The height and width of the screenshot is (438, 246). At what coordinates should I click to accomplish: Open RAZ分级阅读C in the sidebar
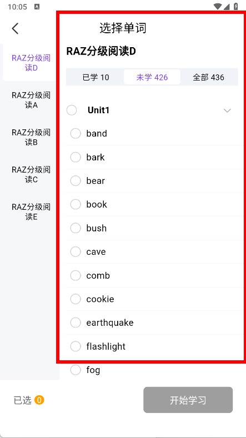click(x=31, y=174)
